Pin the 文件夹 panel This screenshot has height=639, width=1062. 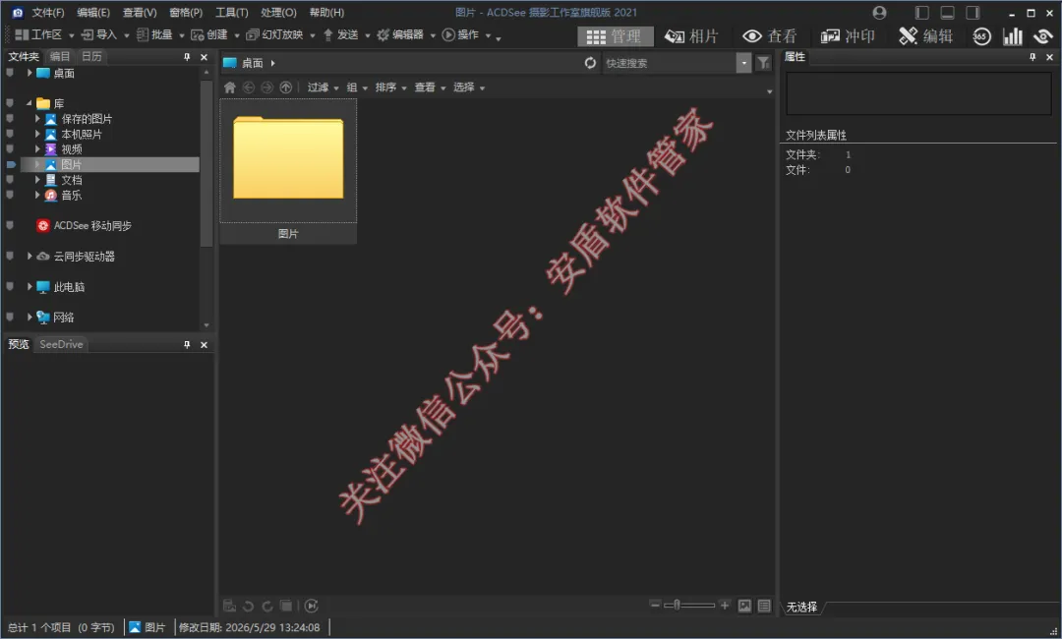pyautogui.click(x=187, y=57)
